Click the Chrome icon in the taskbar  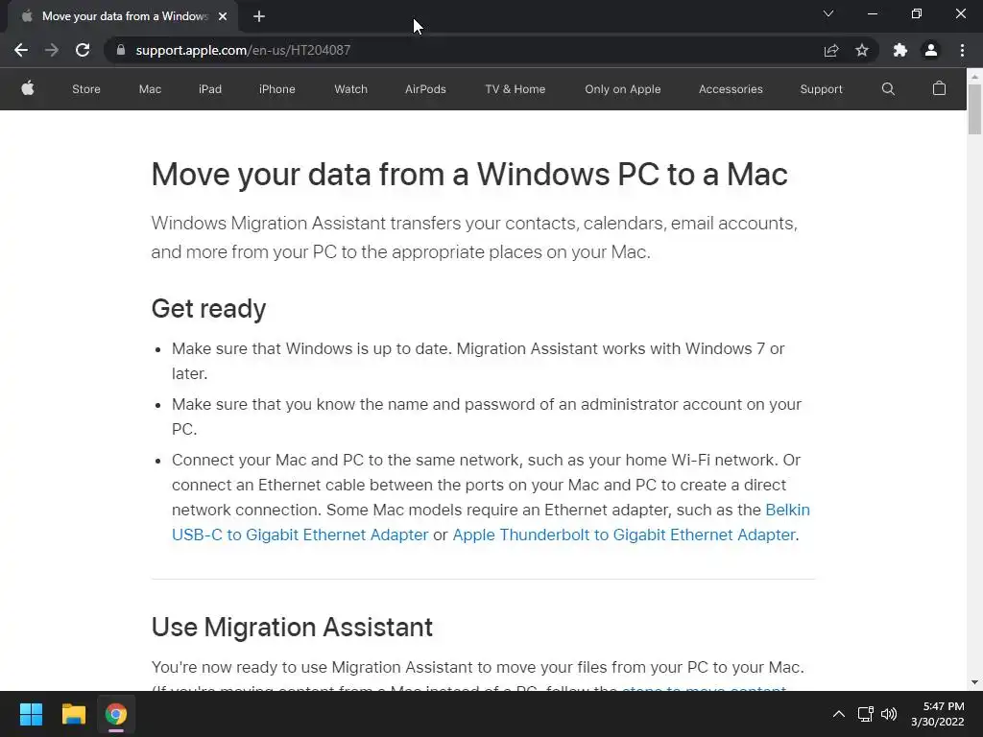pyautogui.click(x=116, y=714)
